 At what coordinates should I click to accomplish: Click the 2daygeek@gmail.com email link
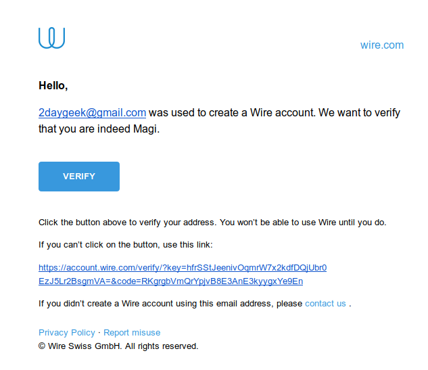92,113
